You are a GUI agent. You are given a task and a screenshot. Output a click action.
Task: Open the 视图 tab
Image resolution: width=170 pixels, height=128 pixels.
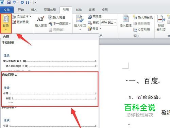[104, 10]
